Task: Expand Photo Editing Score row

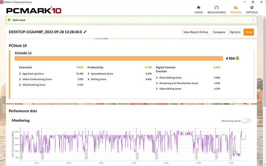Action: [157, 78]
